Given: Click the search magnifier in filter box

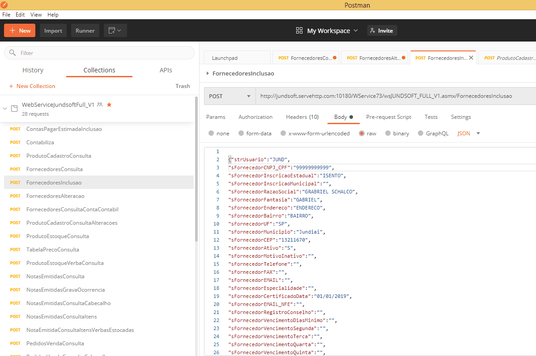Looking at the screenshot, I should (x=13, y=53).
